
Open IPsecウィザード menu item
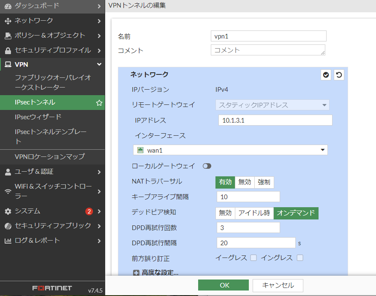click(52, 117)
